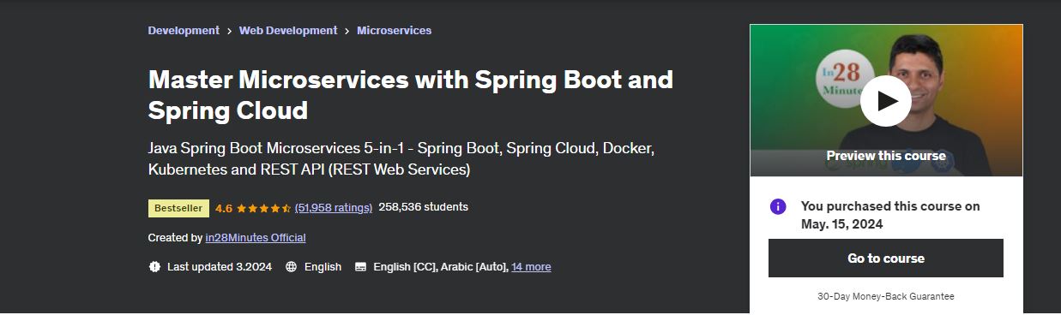The image size is (1061, 315).
Task: Click the Go to course button
Action: click(x=886, y=258)
